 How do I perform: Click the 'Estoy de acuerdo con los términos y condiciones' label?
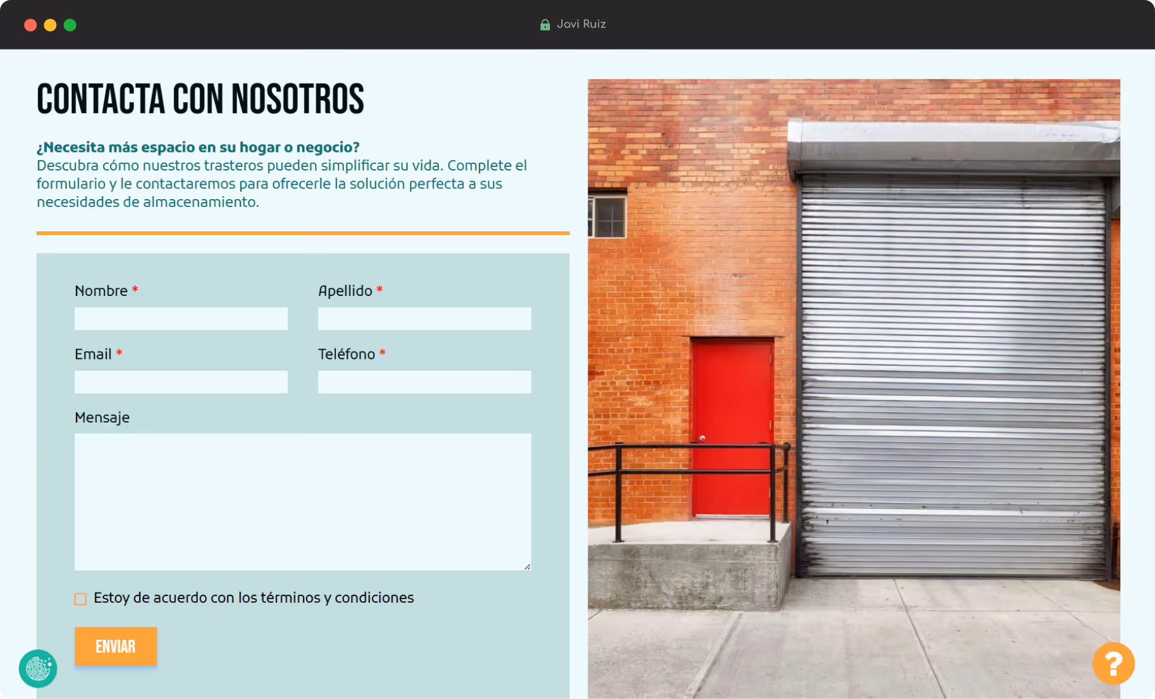tap(253, 598)
